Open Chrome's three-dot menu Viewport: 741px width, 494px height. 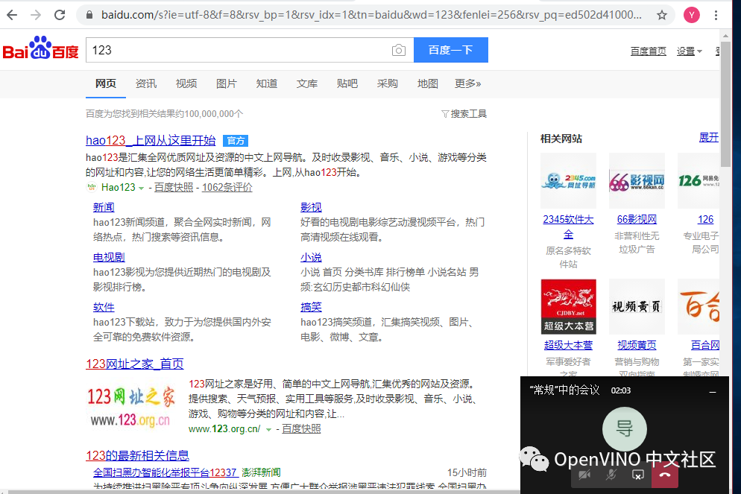pyautogui.click(x=716, y=15)
